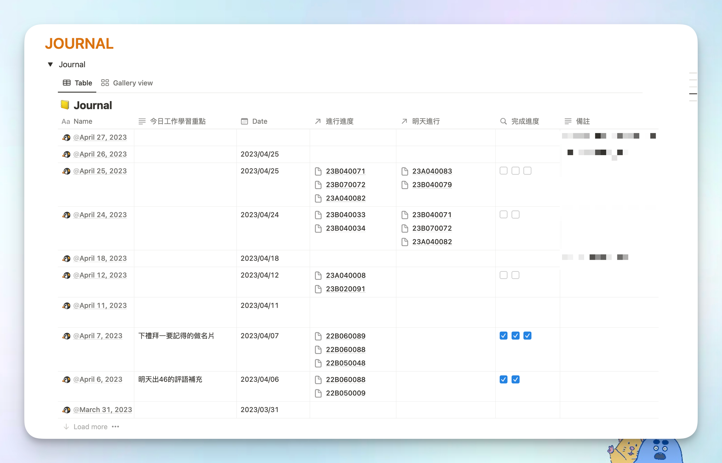Uncheck the first checkbox in April 7 row
This screenshot has height=463, width=722.
(504, 336)
